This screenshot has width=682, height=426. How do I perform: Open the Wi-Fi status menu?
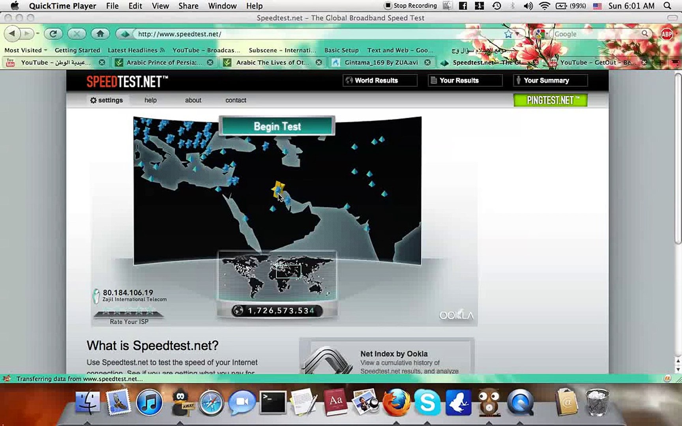pyautogui.click(x=545, y=6)
